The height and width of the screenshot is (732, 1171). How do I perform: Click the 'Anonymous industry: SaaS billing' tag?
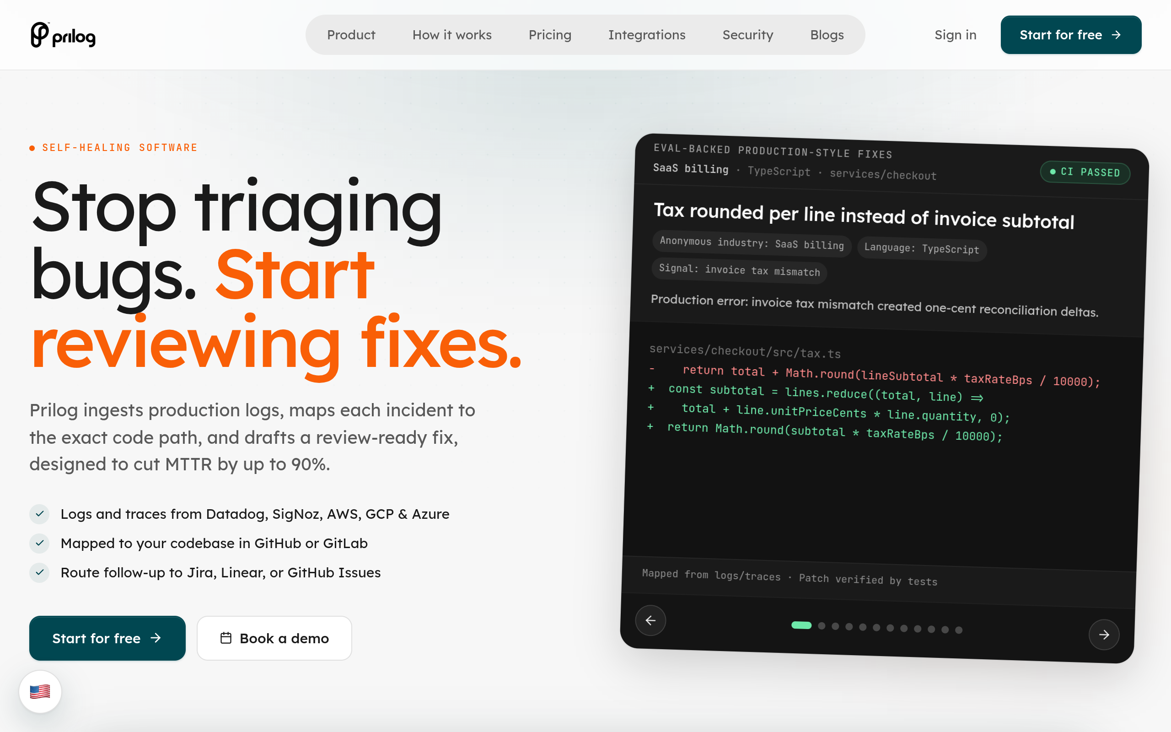click(752, 243)
